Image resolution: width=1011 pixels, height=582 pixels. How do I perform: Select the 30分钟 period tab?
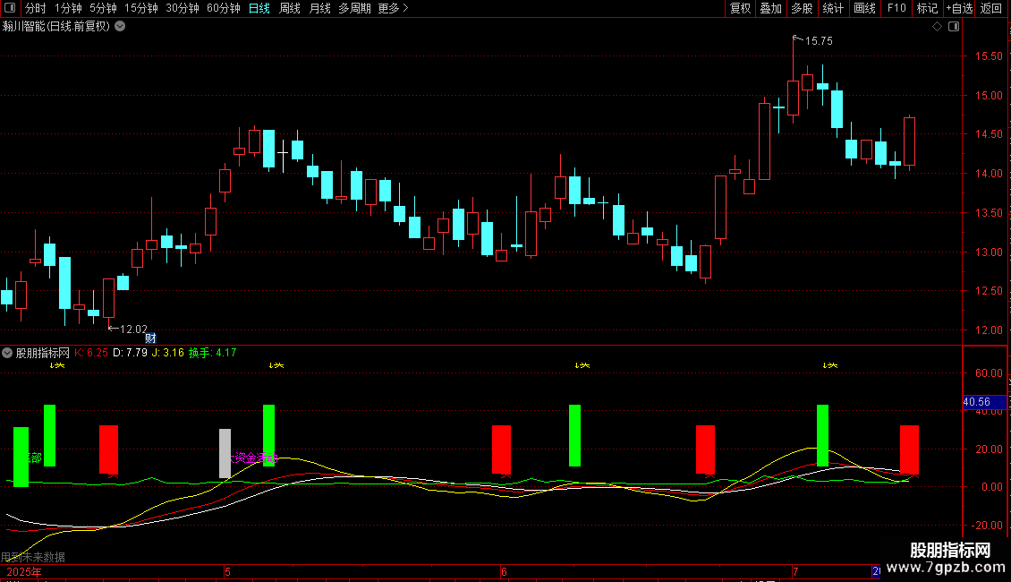pyautogui.click(x=183, y=8)
